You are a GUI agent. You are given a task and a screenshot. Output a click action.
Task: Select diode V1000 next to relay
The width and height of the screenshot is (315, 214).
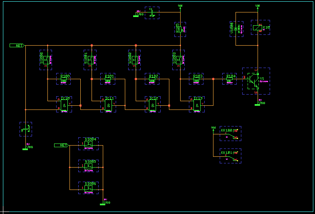click(236, 29)
